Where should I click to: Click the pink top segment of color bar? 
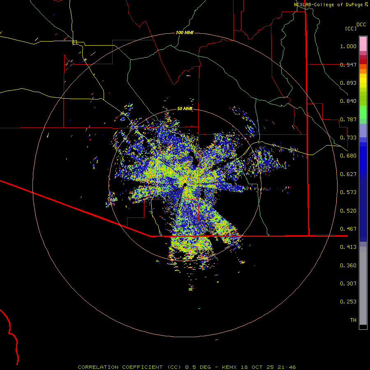[363, 44]
